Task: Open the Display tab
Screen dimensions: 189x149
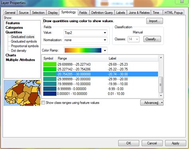Action: [x=53, y=13]
